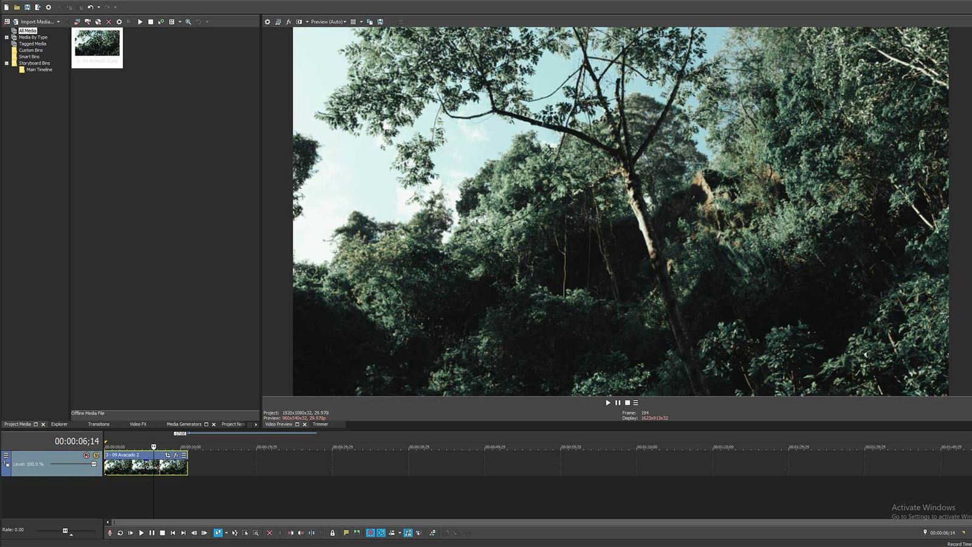This screenshot has width=972, height=547.
Task: Select the Copy Snapshot to Clipboard icon
Action: (371, 21)
